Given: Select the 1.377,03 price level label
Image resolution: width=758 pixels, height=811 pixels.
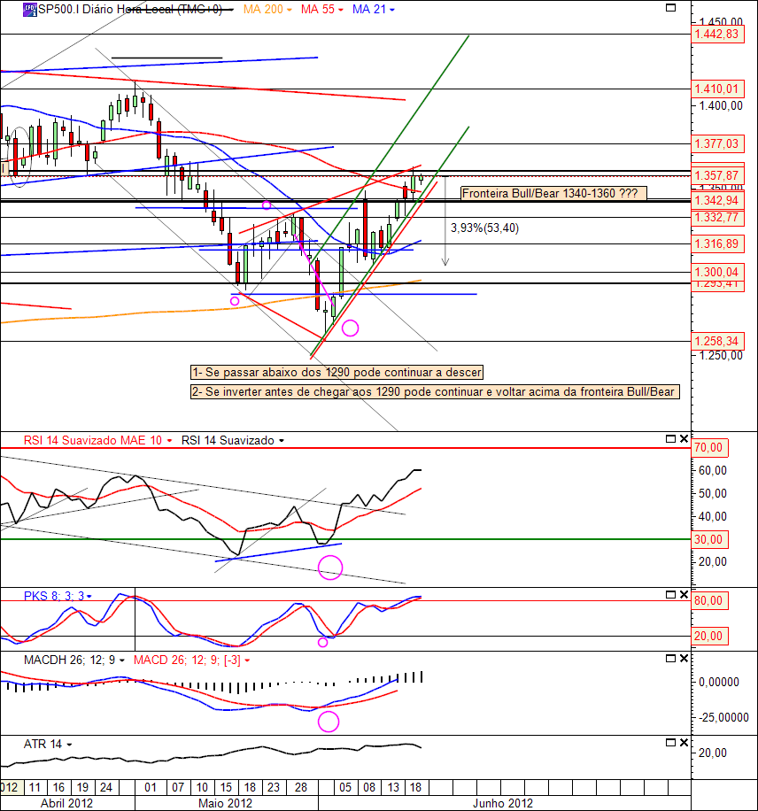Looking at the screenshot, I should click(717, 143).
